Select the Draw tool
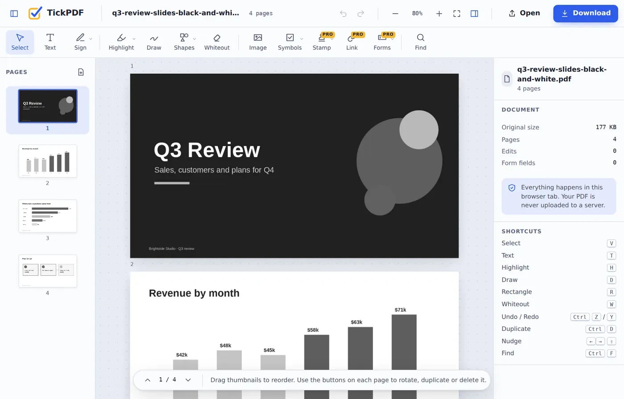 154,42
